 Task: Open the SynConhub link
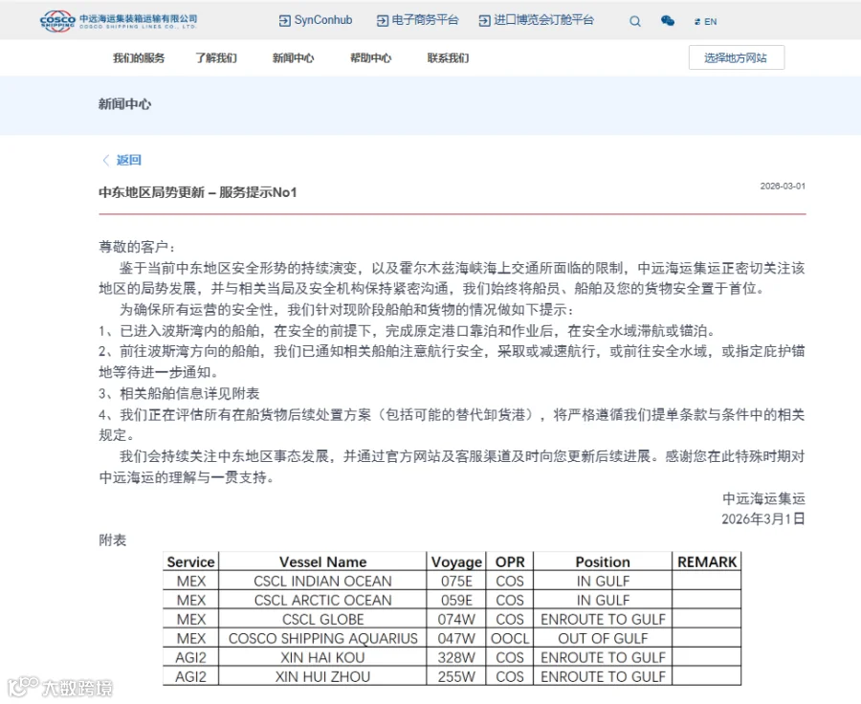click(x=323, y=20)
